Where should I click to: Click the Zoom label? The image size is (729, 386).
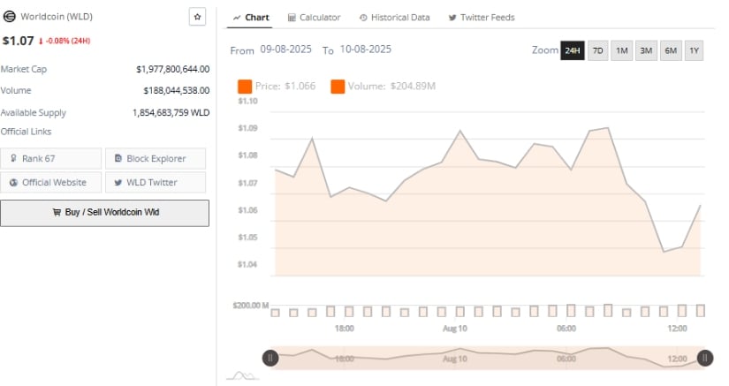(545, 50)
